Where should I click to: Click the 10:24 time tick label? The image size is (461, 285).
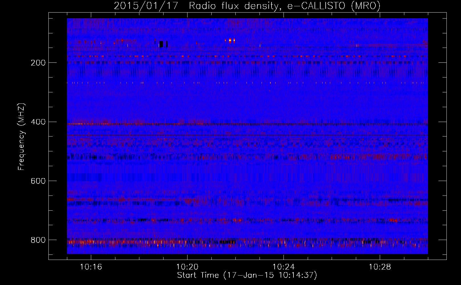[283, 267]
